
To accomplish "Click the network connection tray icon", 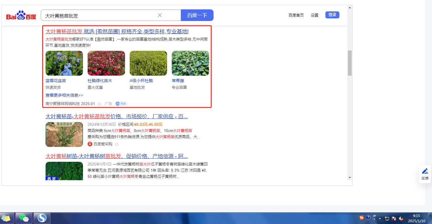I will [x=387, y=218].
